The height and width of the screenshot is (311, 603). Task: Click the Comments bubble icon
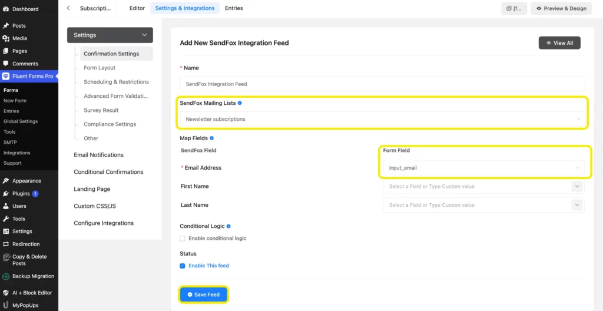[6, 64]
